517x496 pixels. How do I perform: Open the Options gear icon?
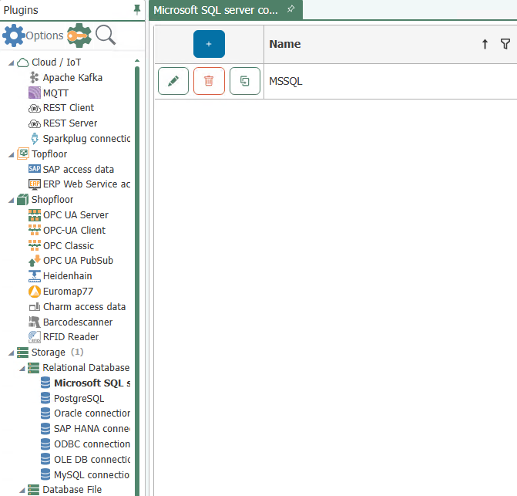coord(14,35)
